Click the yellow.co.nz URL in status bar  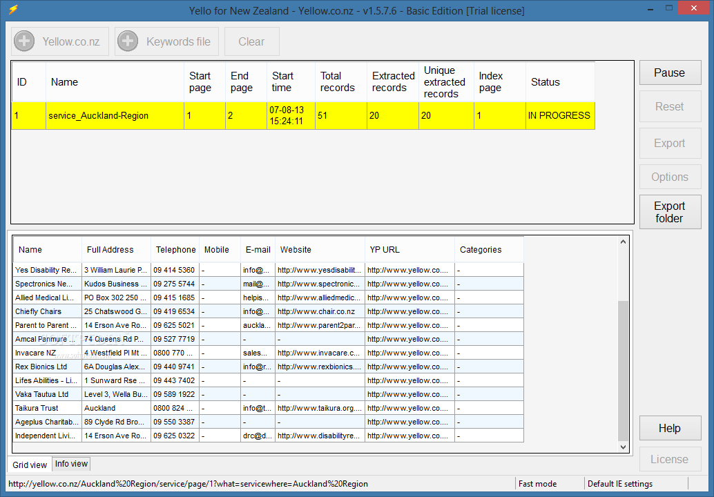click(188, 484)
